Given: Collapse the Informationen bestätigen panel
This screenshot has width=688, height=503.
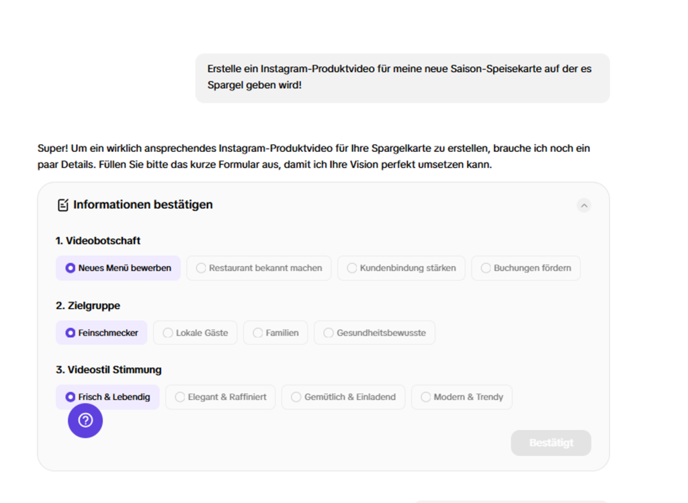Looking at the screenshot, I should [584, 205].
